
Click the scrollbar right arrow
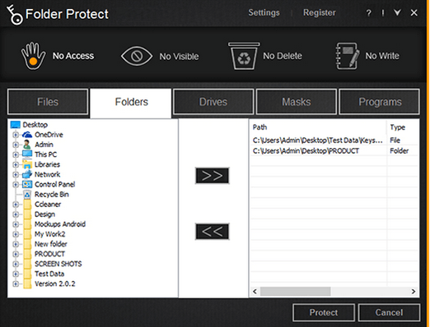click(414, 292)
